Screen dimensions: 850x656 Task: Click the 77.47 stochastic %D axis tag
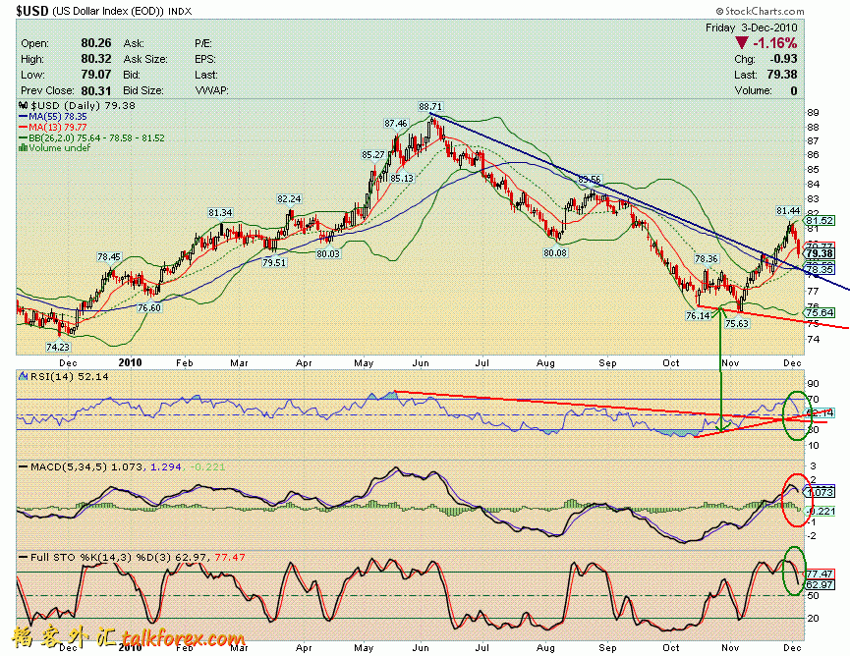point(819,574)
